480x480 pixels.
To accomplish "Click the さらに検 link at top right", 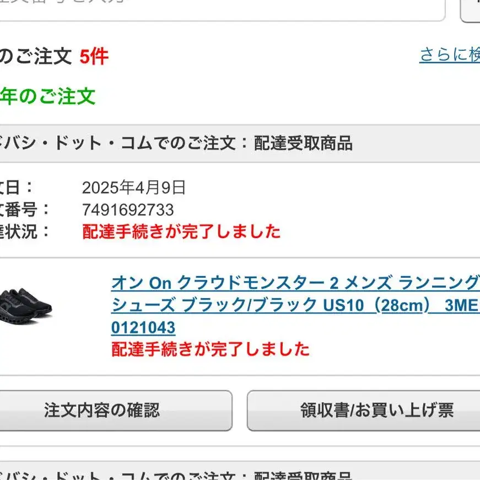I will [x=449, y=55].
